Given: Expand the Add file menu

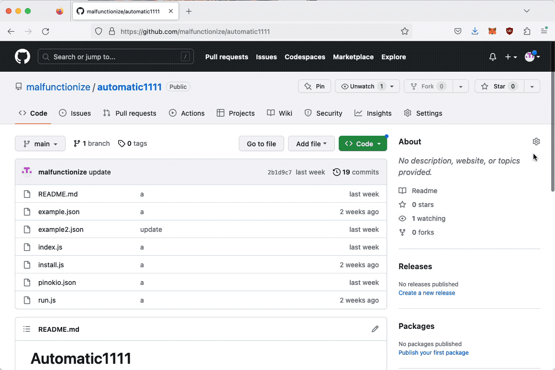Looking at the screenshot, I should click(311, 144).
